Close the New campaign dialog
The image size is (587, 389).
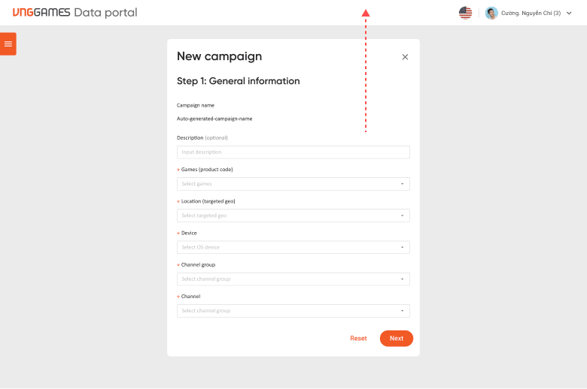click(405, 57)
